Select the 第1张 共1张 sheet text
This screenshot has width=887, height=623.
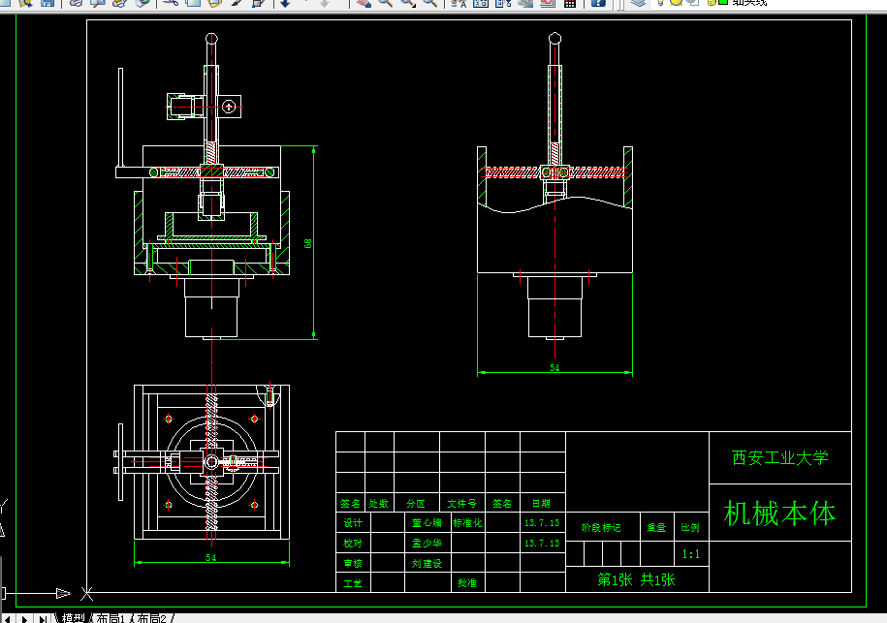pyautogui.click(x=636, y=579)
